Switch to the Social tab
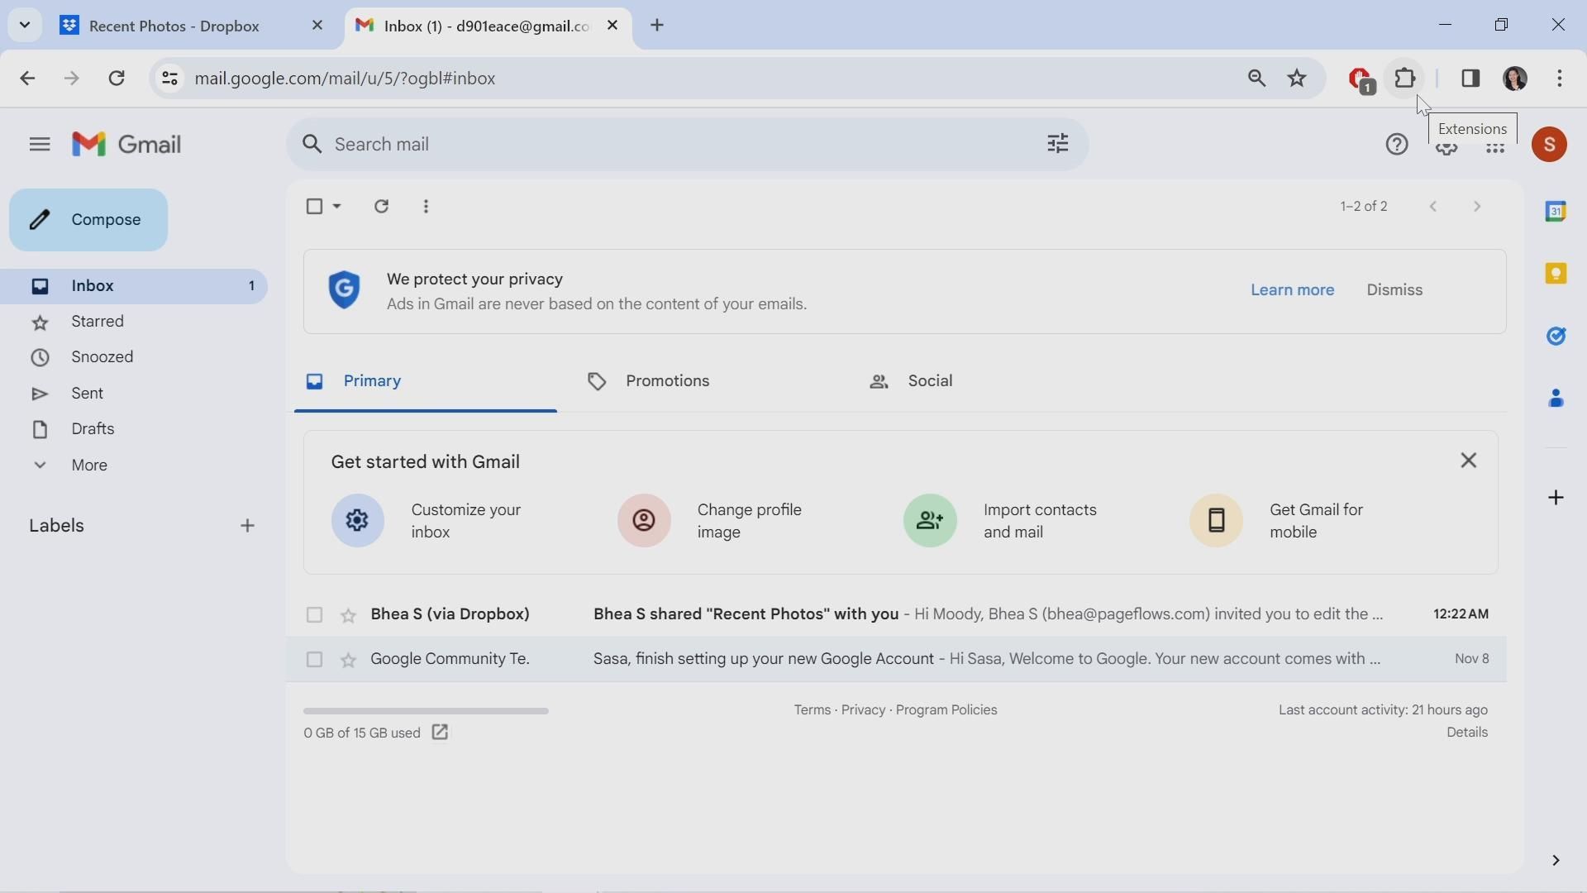Screen dimensions: 1587x893 [x=912, y=381]
